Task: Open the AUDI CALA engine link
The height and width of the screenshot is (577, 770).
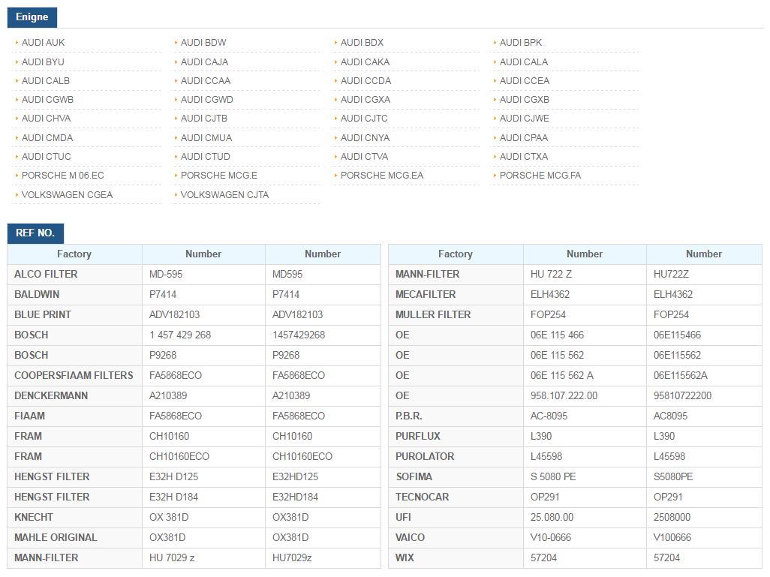Action: (x=524, y=62)
